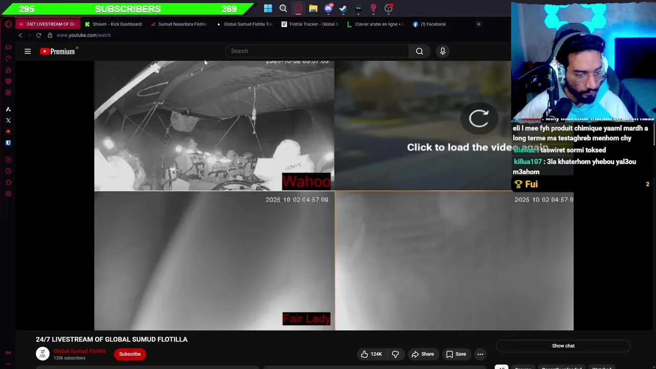Switch to the Stream - Kick Dashboard tab
The image size is (656, 369).
click(113, 24)
